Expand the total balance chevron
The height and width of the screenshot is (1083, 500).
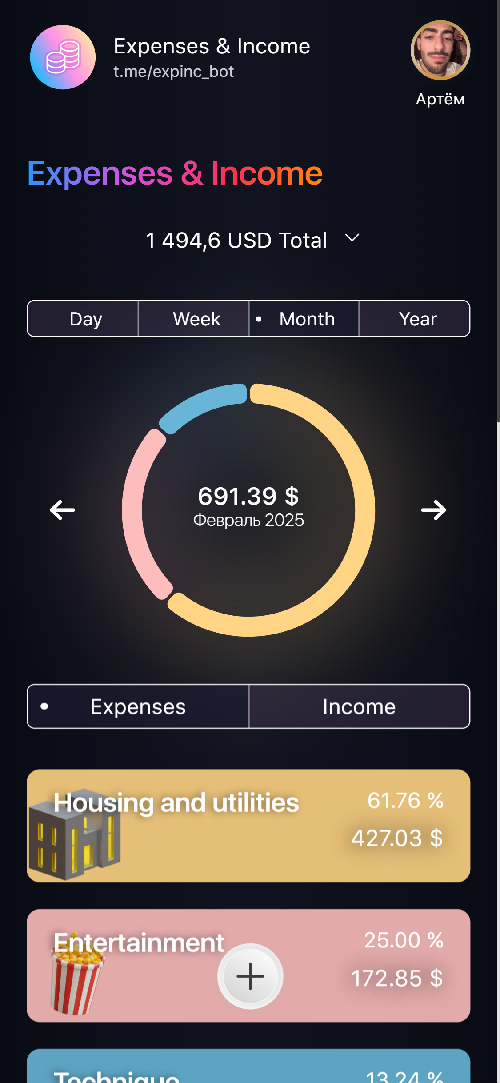click(x=352, y=238)
